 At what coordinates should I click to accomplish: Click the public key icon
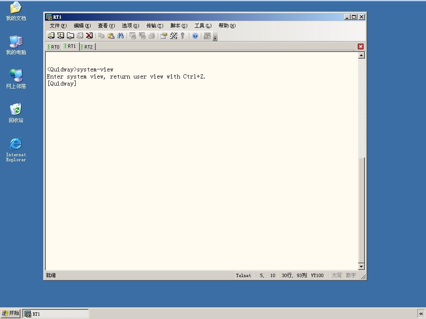(183, 36)
